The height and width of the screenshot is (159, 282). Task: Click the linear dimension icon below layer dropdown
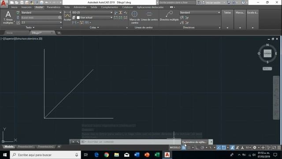click(74, 23)
